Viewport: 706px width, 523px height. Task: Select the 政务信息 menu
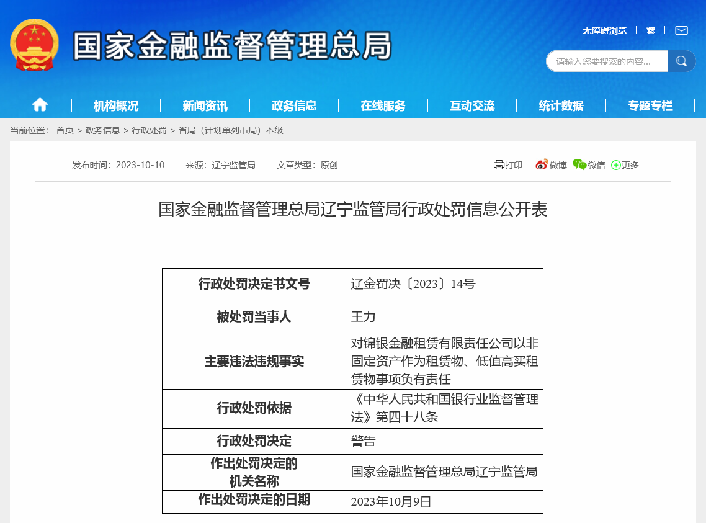(294, 105)
